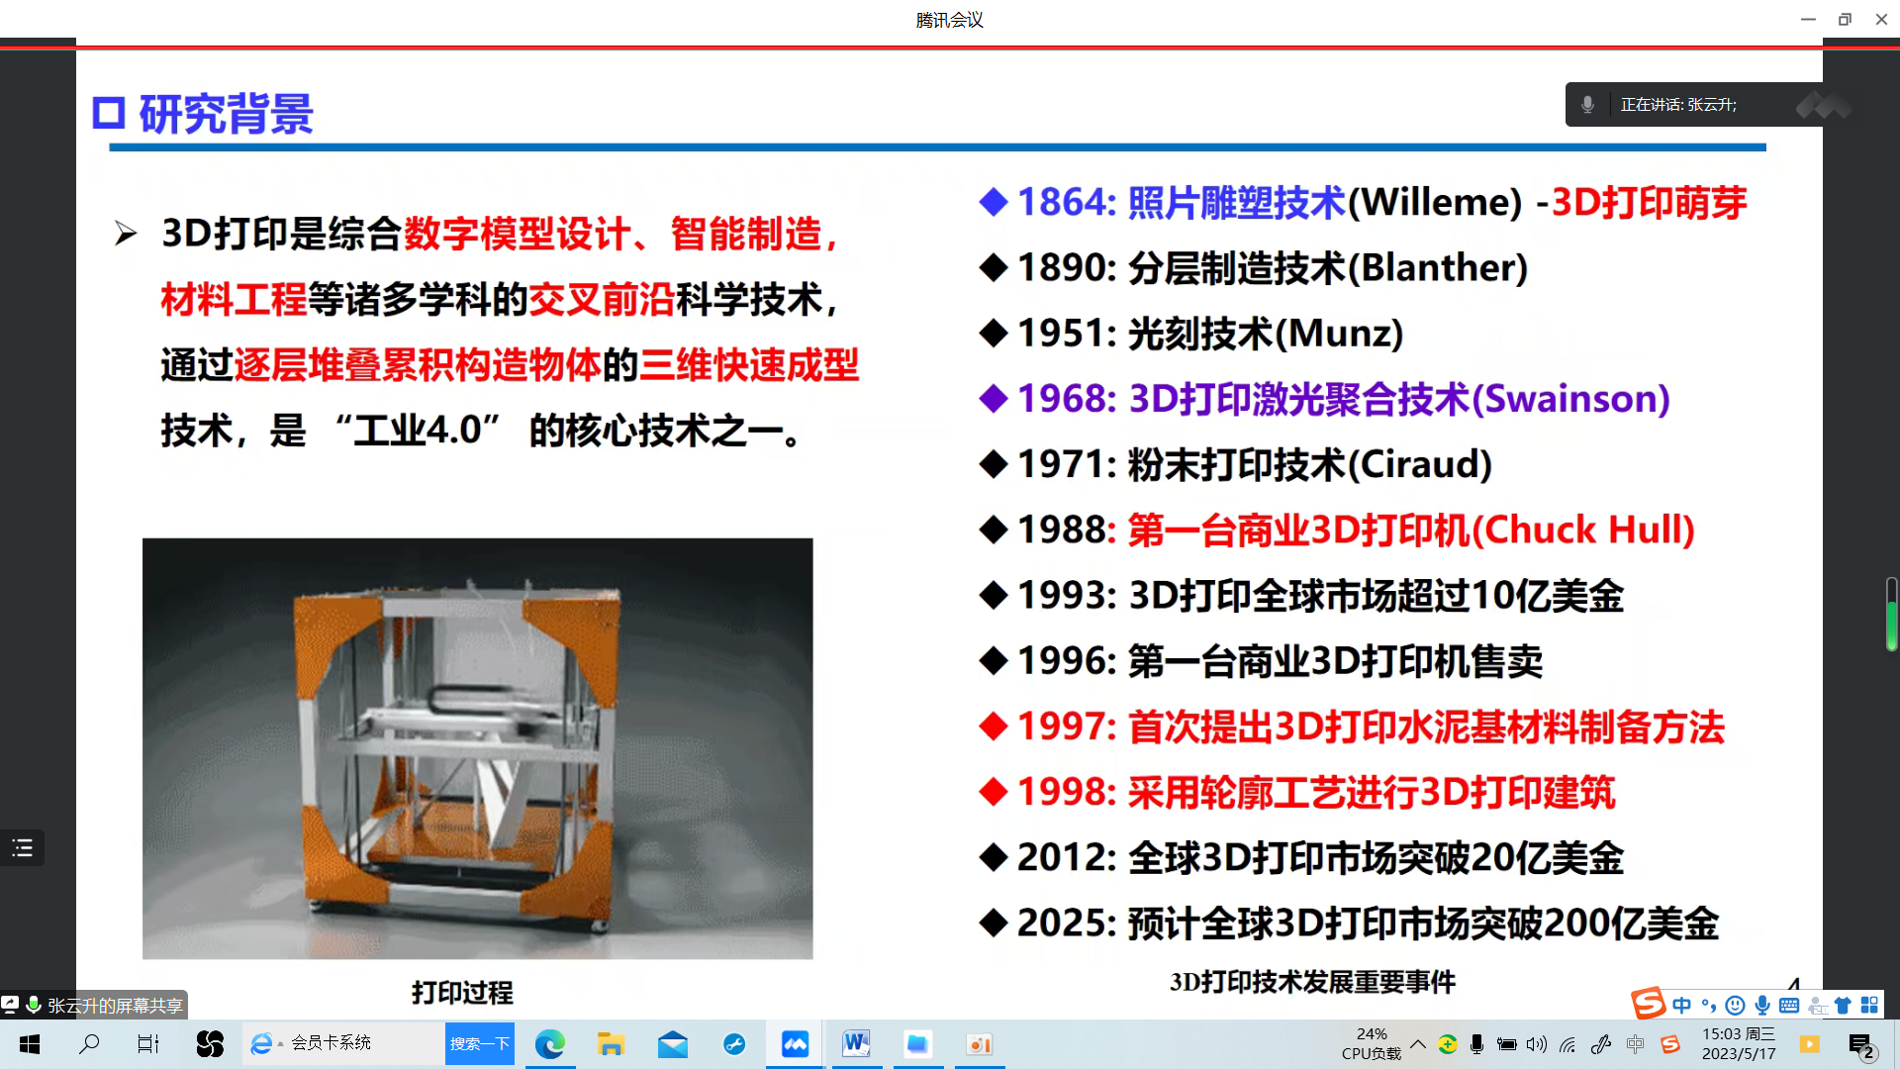This screenshot has height=1069, width=1900.
Task: Open Task View on taskbar
Action: [148, 1044]
